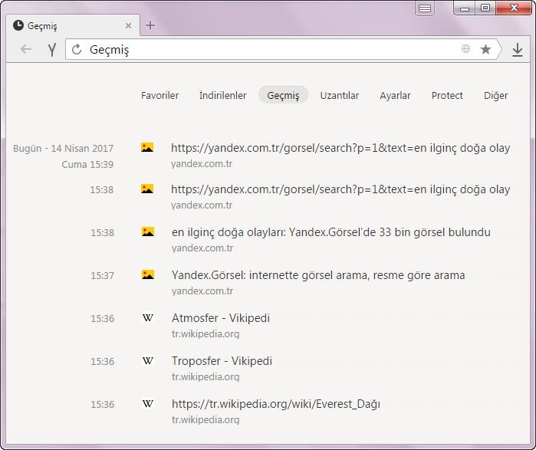Image resolution: width=536 pixels, height=450 pixels.
Task: Select the Geçmiş navigation tab
Action: 283,95
